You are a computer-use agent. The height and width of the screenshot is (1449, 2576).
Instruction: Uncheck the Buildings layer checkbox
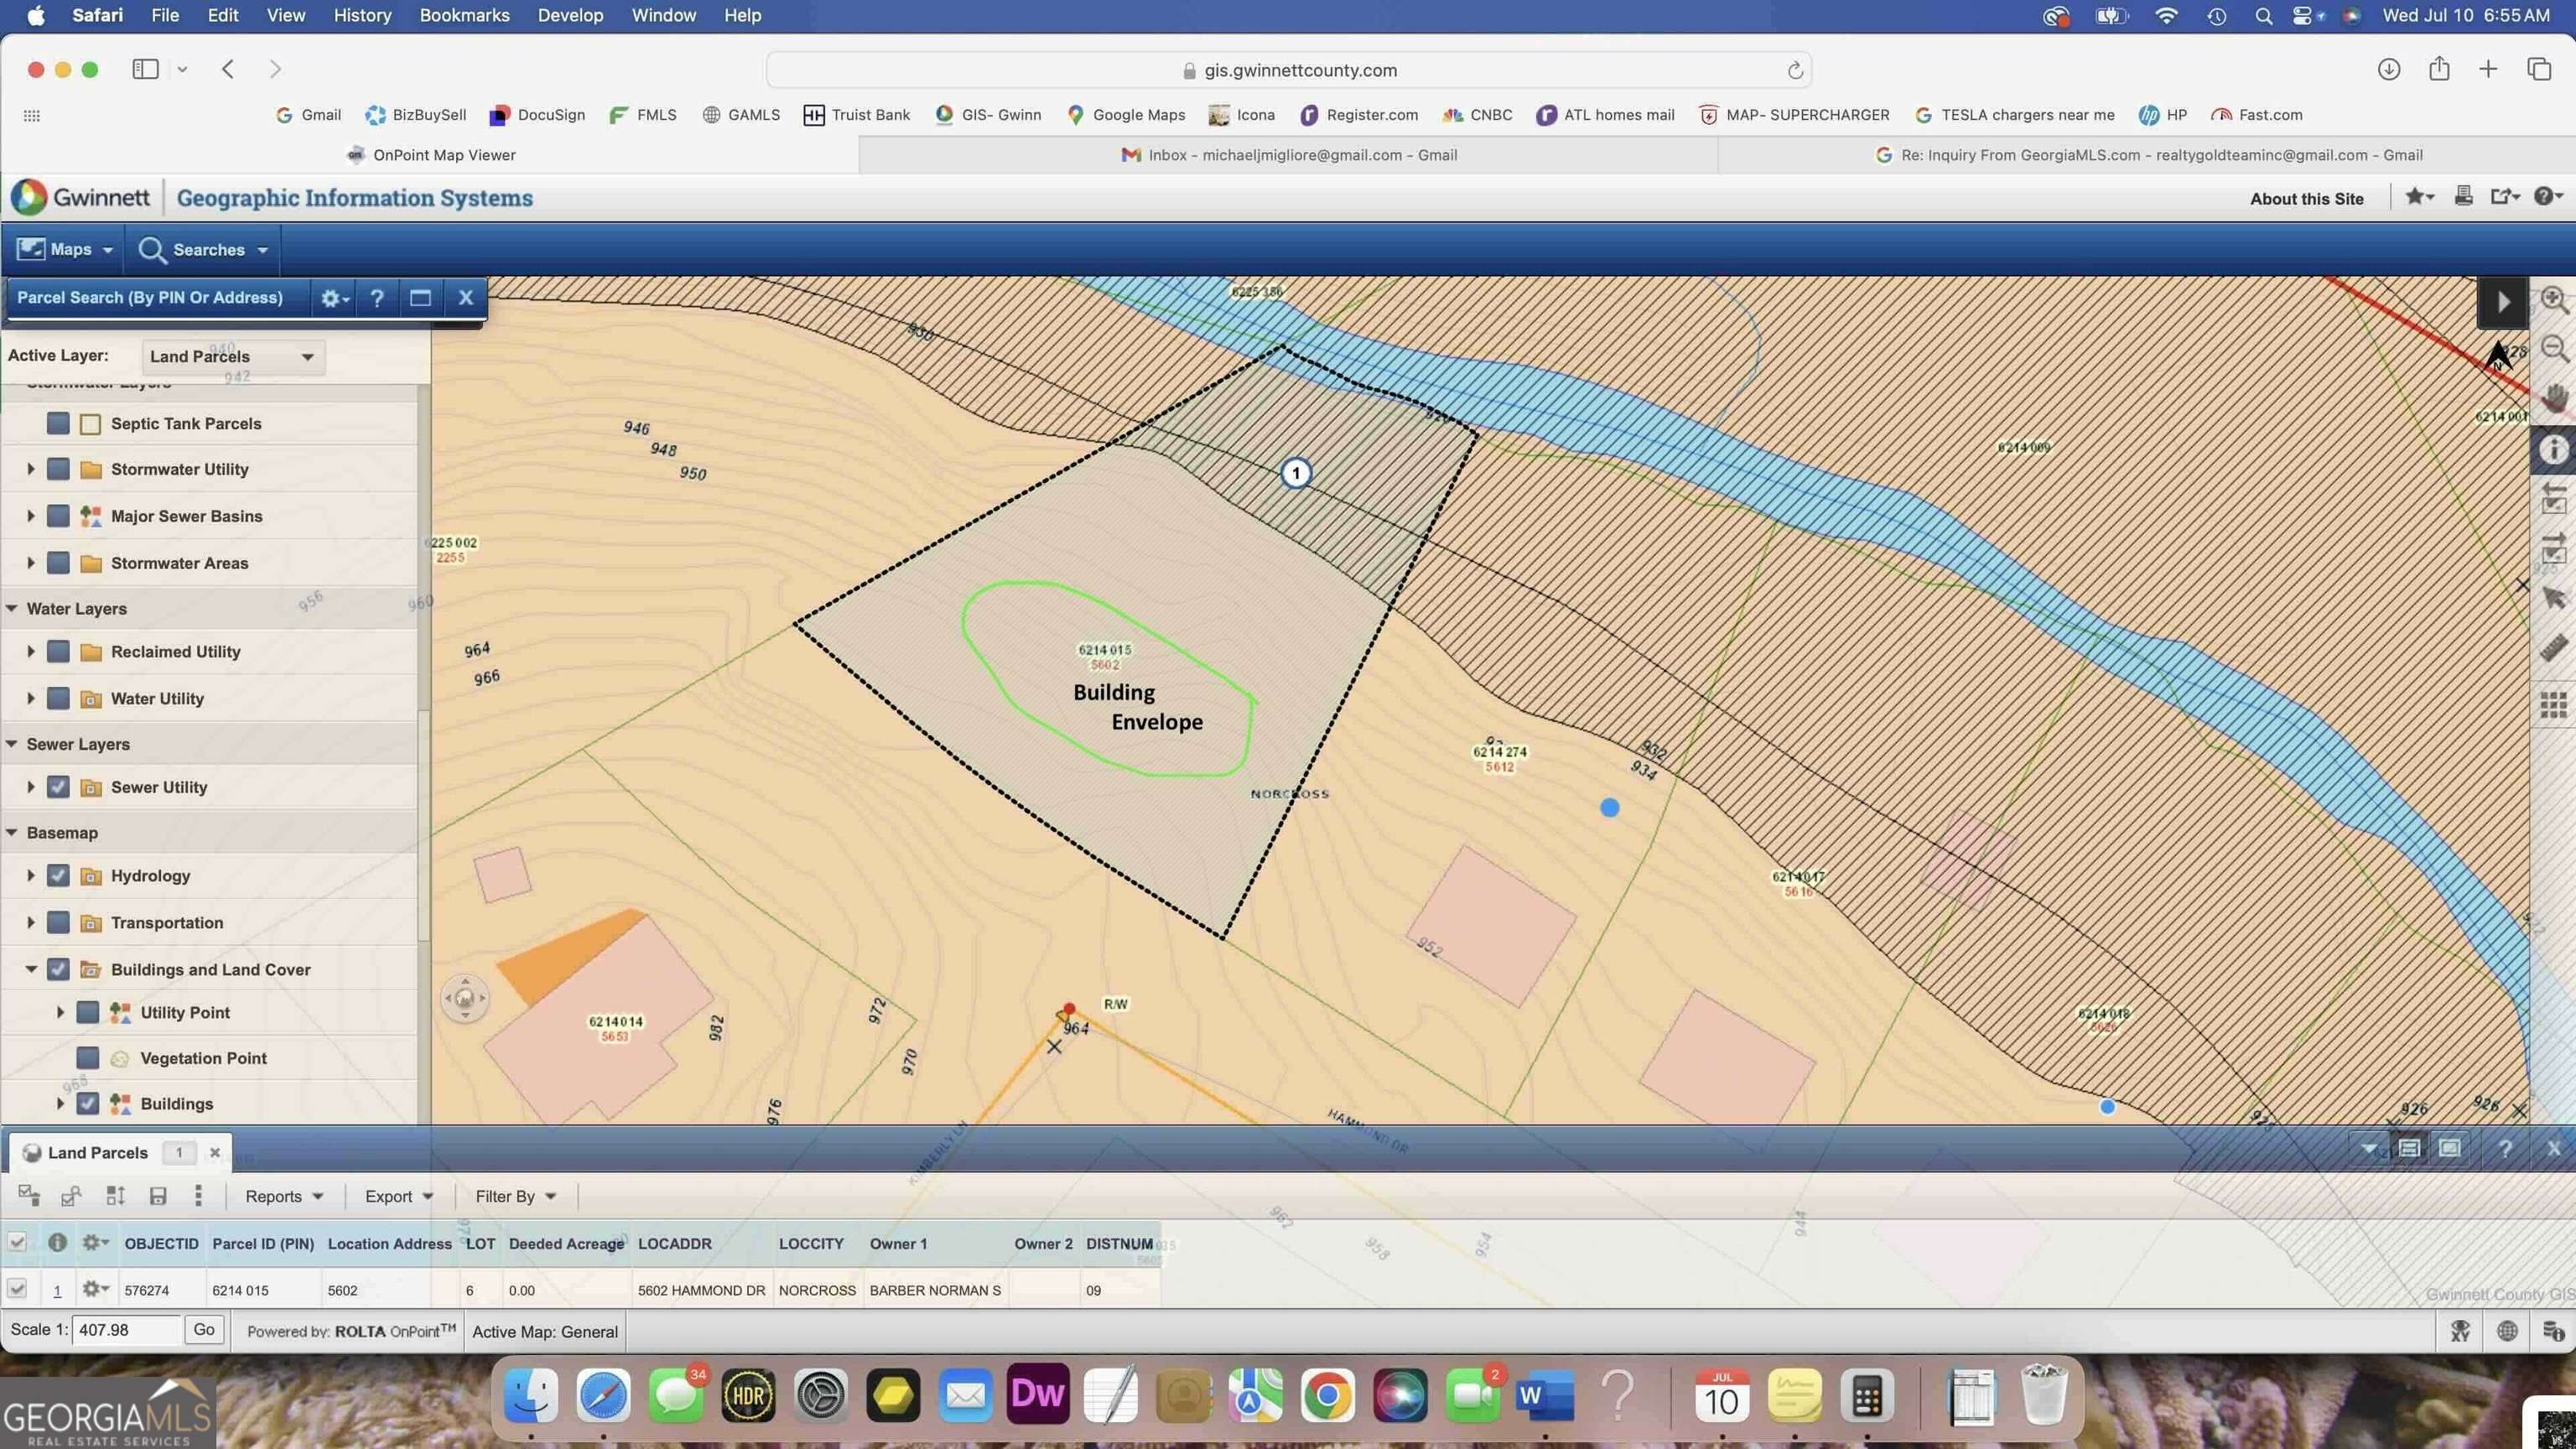tap(88, 1104)
